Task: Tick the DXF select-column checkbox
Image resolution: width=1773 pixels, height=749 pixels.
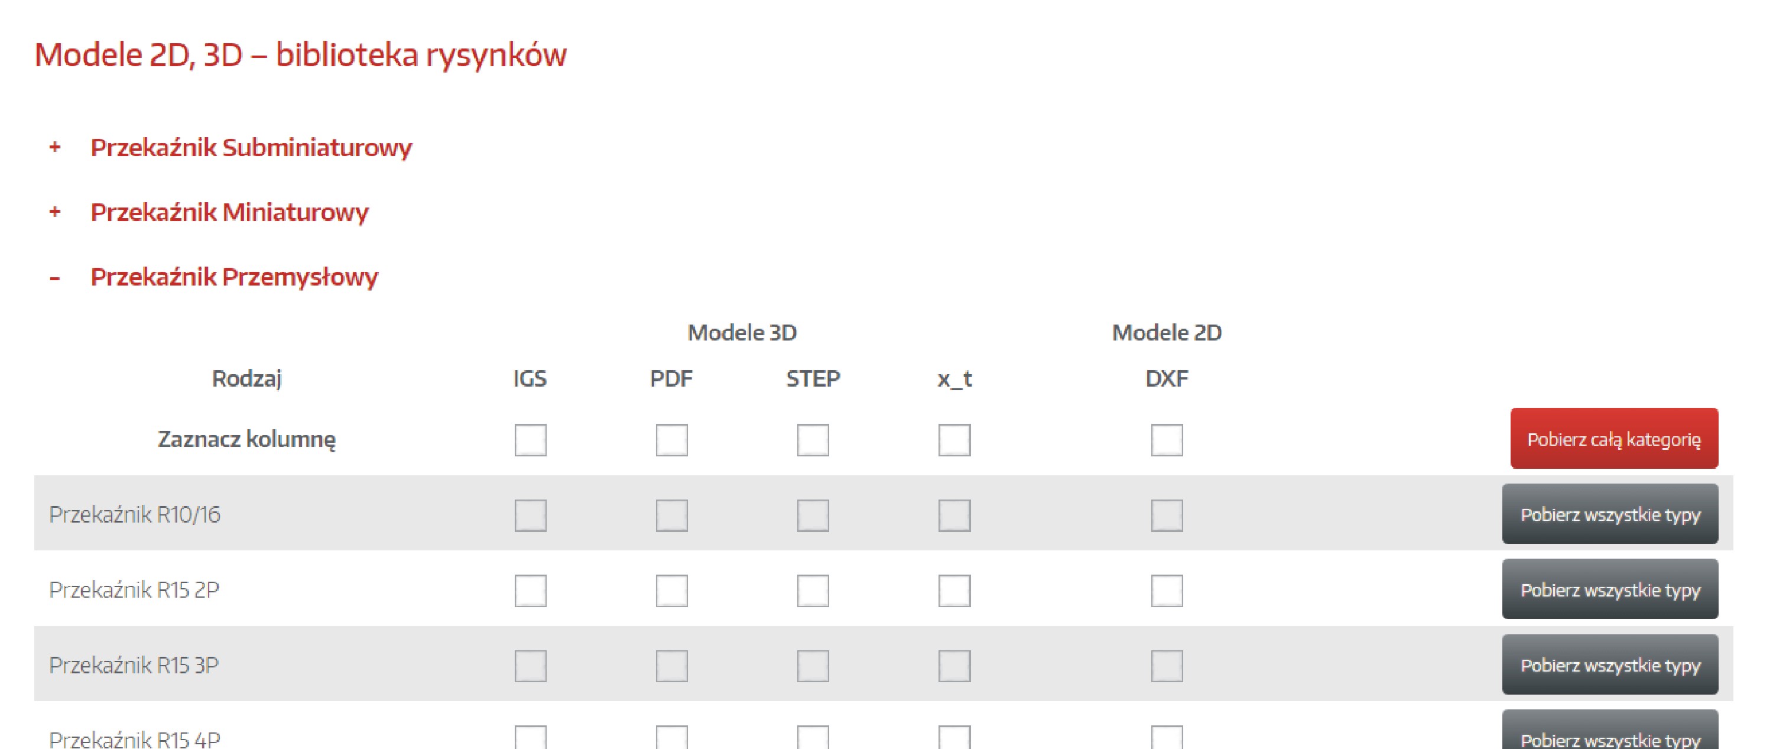Action: 1167,440
